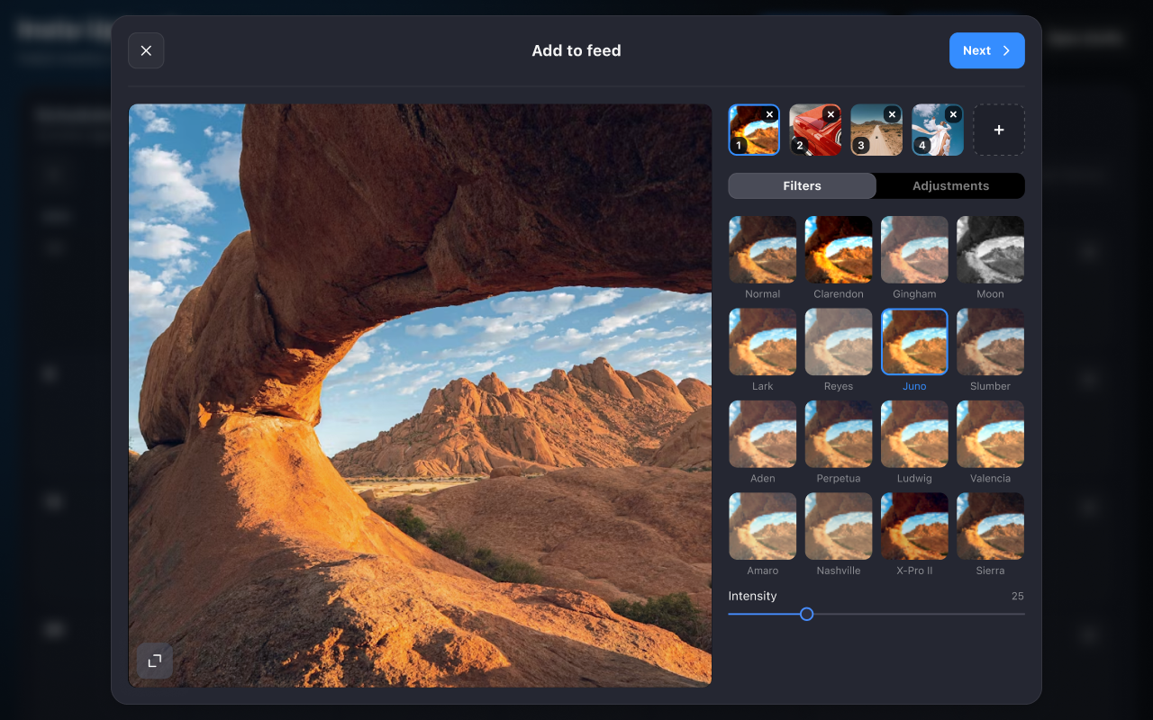Image resolution: width=1153 pixels, height=720 pixels.
Task: Apply the Normal filter
Action: click(762, 257)
